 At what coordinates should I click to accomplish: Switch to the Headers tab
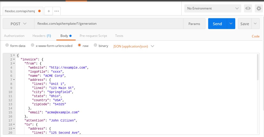click(41, 36)
